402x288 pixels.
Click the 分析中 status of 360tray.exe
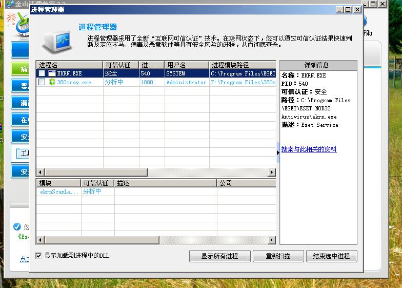pyautogui.click(x=114, y=82)
